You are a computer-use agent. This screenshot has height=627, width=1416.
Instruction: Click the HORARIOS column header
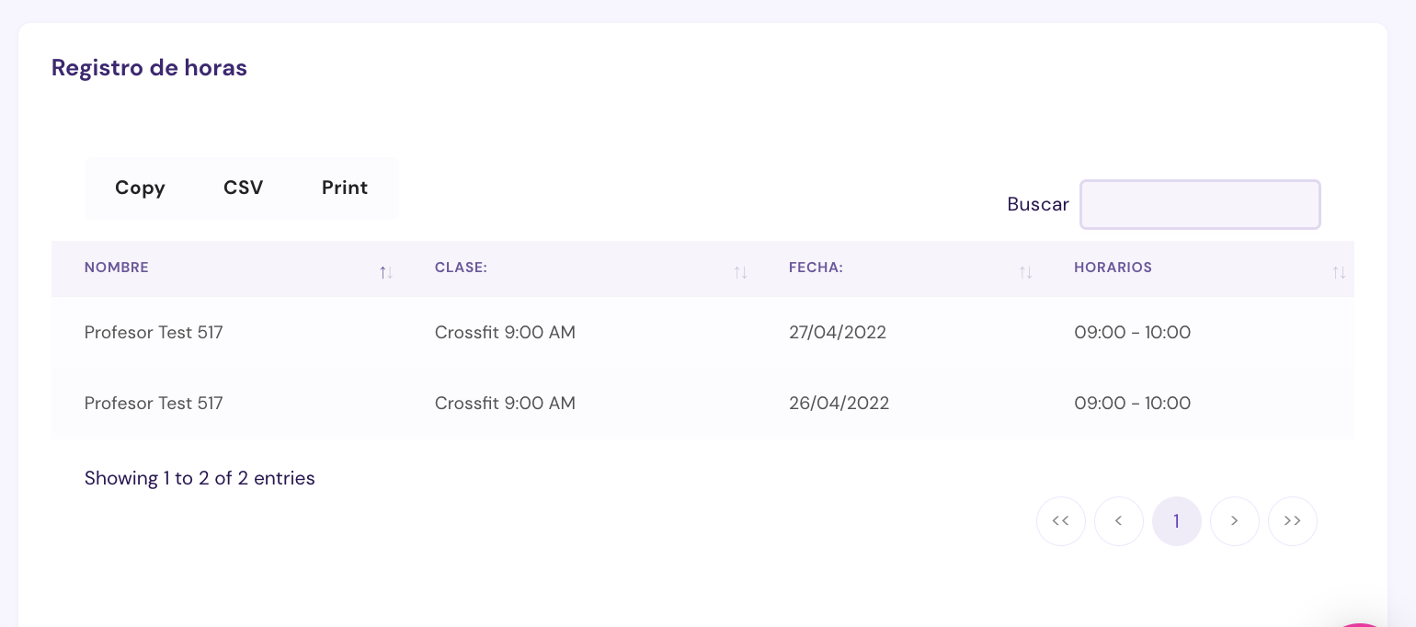point(1113,268)
